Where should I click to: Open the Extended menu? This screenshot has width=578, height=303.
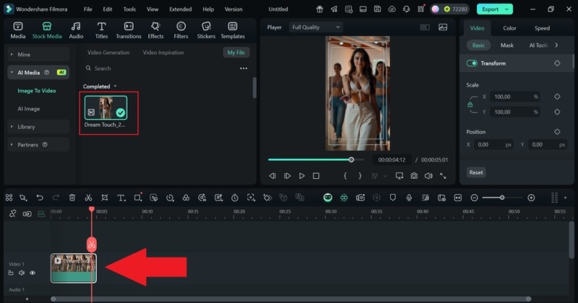point(180,9)
